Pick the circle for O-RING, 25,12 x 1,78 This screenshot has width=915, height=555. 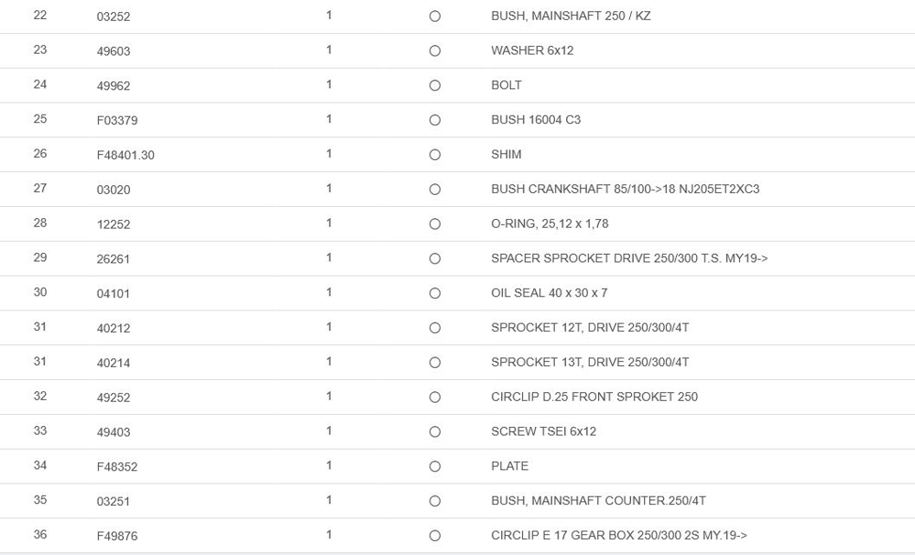point(434,224)
